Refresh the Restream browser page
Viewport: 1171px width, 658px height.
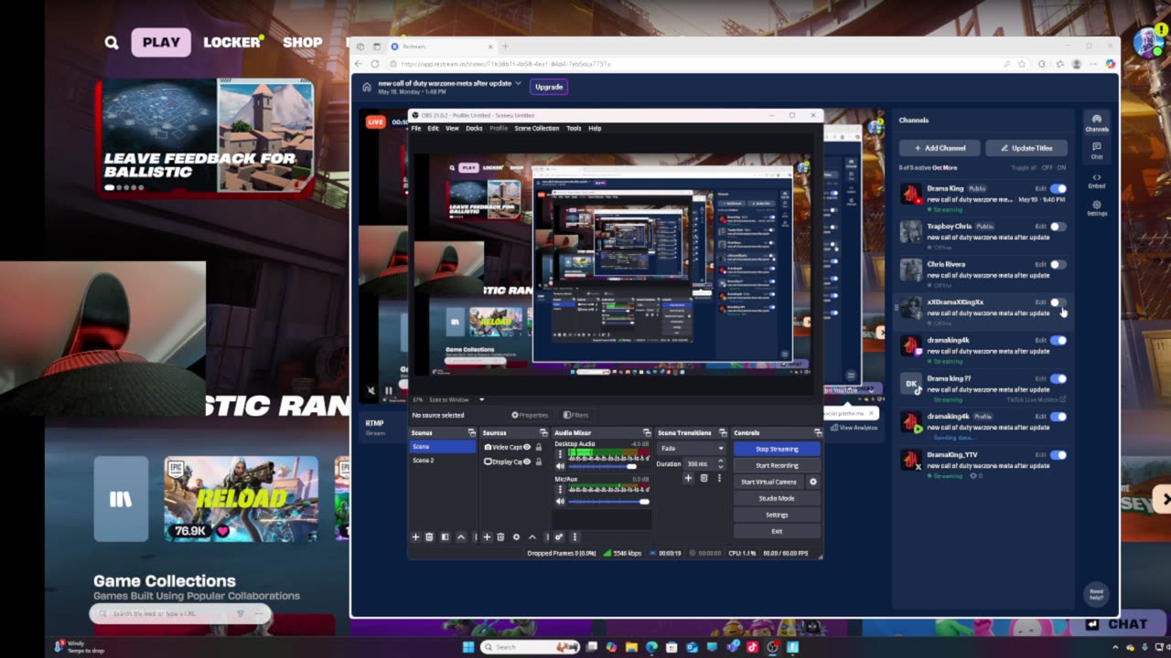[x=374, y=64]
